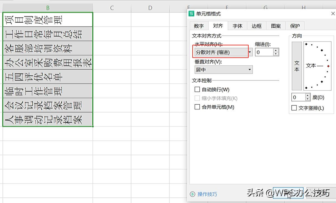Select column B header

(48, 8)
